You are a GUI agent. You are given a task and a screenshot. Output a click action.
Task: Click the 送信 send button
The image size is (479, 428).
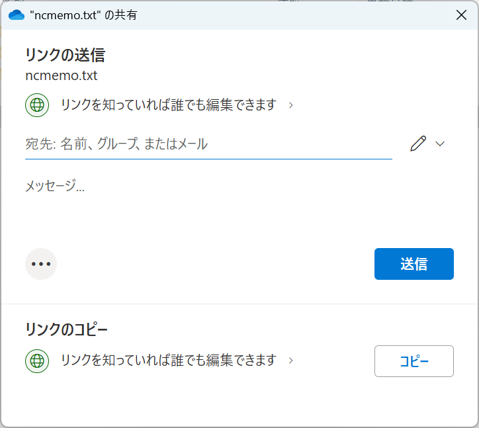click(414, 264)
